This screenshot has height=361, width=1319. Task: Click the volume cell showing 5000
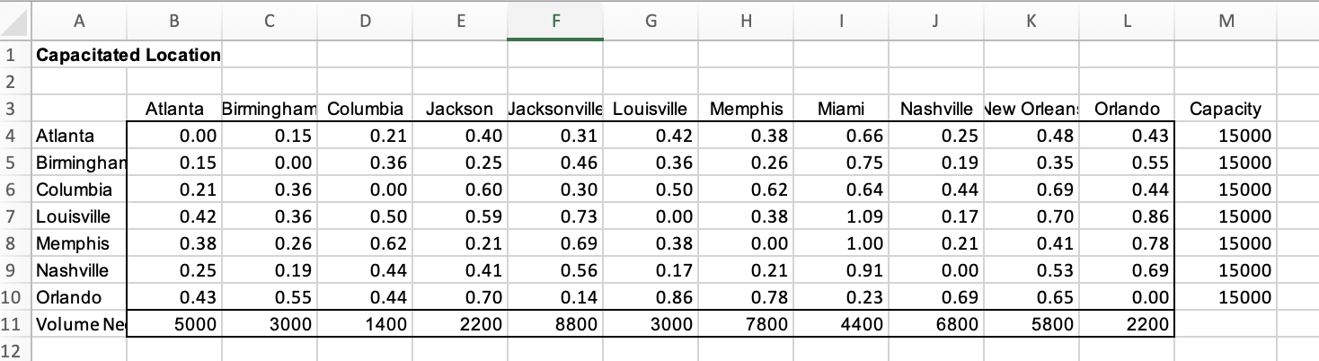click(174, 325)
